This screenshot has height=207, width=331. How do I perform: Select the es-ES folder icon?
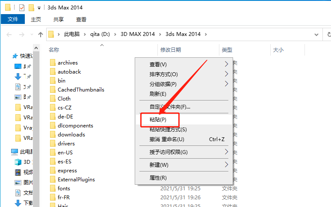coord(53,161)
